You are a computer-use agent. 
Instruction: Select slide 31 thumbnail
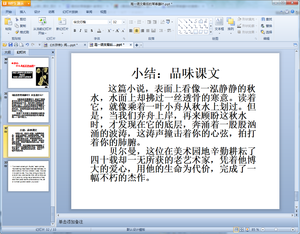(28, 107)
